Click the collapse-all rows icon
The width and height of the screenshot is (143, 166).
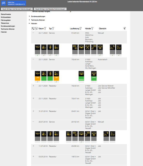36,28
